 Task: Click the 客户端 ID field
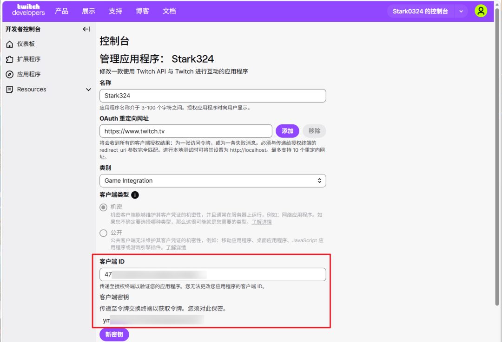tap(212, 274)
